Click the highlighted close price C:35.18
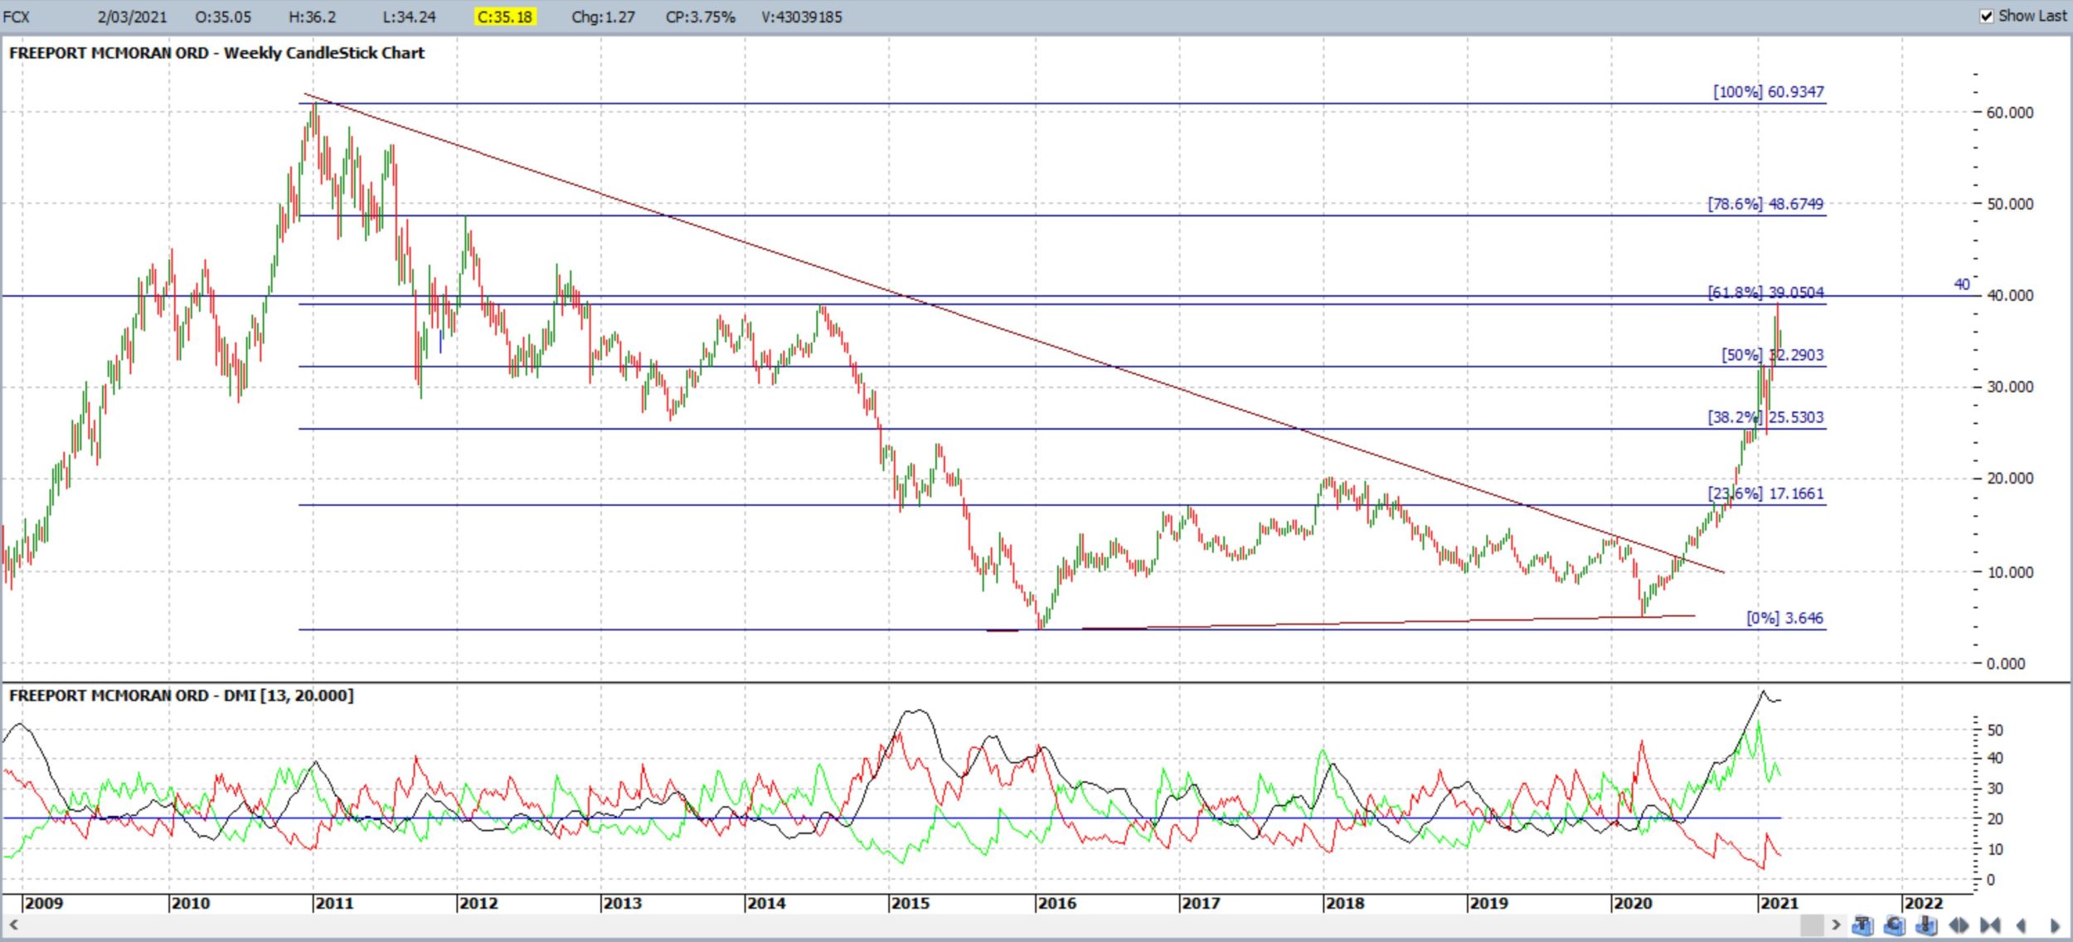Viewport: 2073px width, 942px height. coord(505,17)
